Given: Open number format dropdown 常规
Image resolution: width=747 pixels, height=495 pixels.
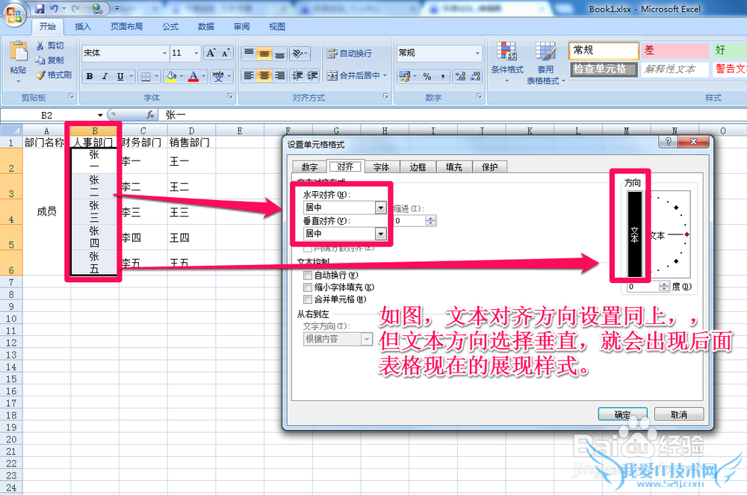Looking at the screenshot, I should coord(477,53).
